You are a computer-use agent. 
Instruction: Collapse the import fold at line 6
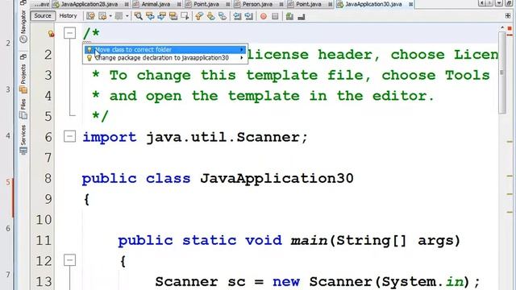coord(69,136)
